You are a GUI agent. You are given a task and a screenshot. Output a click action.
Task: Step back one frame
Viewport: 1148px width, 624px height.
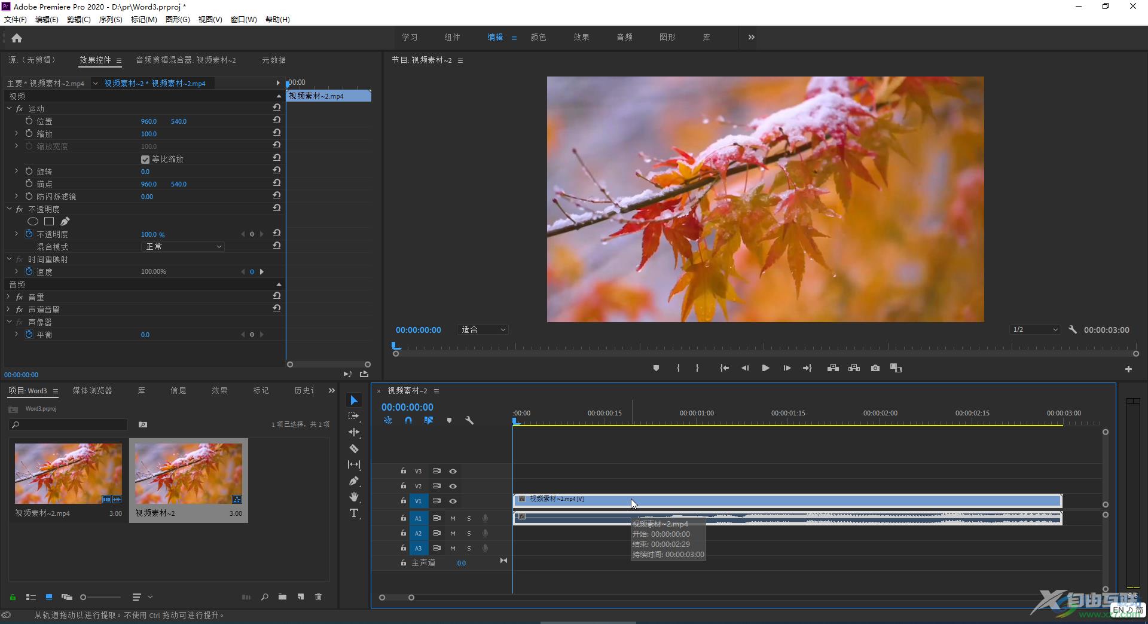(x=745, y=368)
